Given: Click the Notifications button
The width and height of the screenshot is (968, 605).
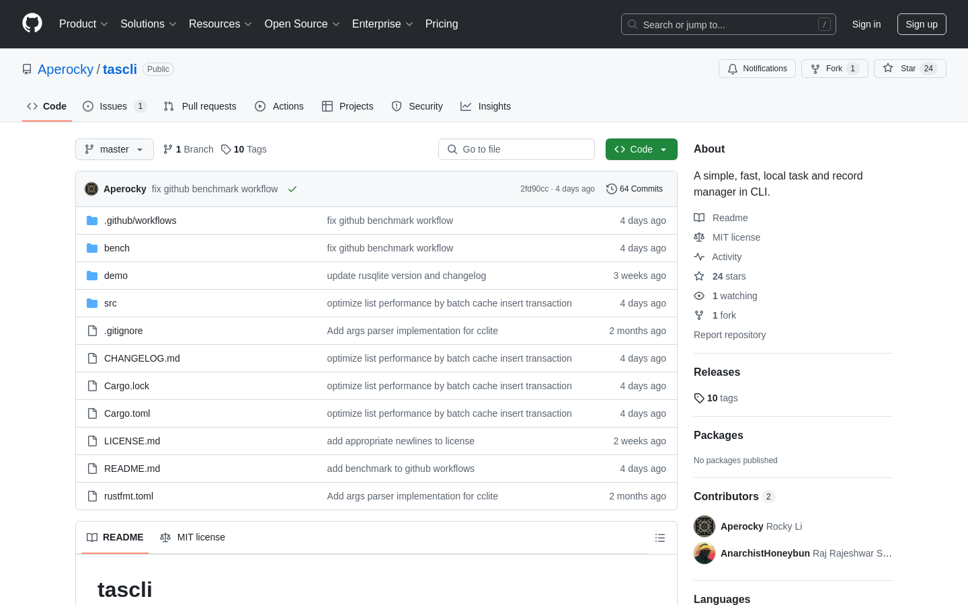Looking at the screenshot, I should point(757,69).
